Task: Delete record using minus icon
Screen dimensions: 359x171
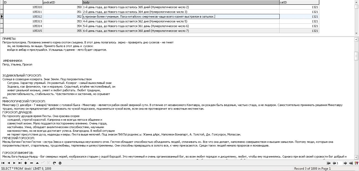Action: [x=32, y=163]
